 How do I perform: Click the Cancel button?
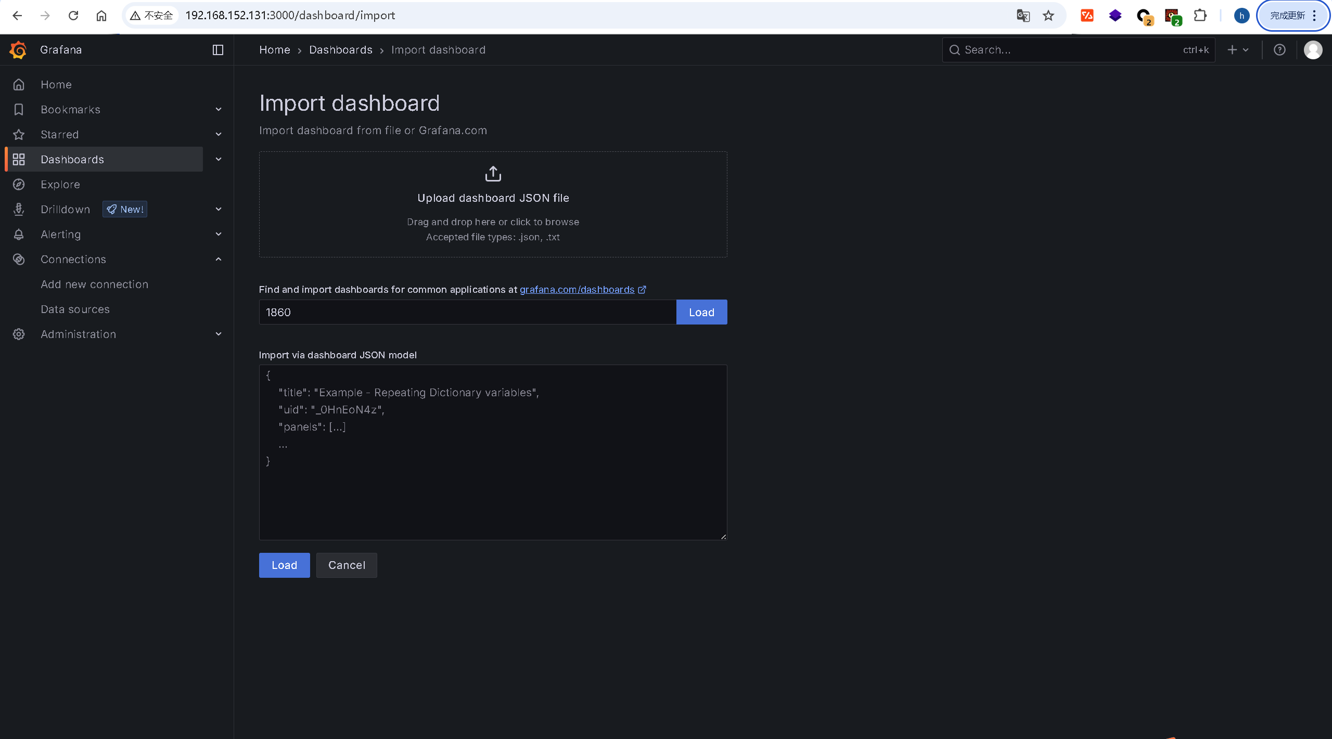347,565
